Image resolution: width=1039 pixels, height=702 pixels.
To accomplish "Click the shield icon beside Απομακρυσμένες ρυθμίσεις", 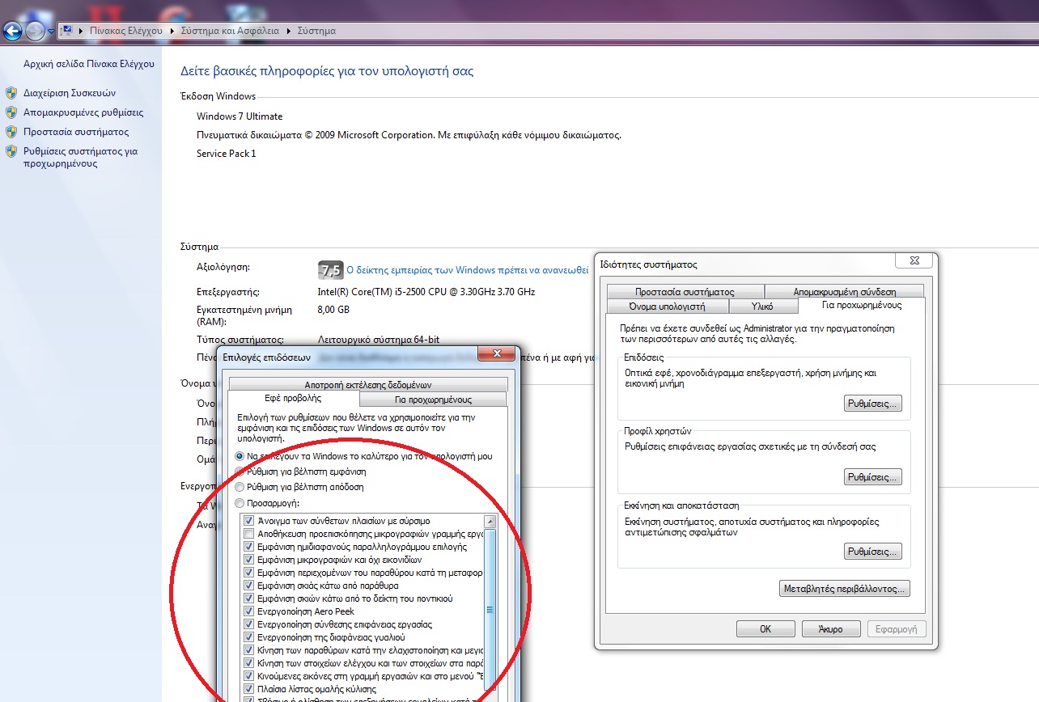I will [x=11, y=112].
